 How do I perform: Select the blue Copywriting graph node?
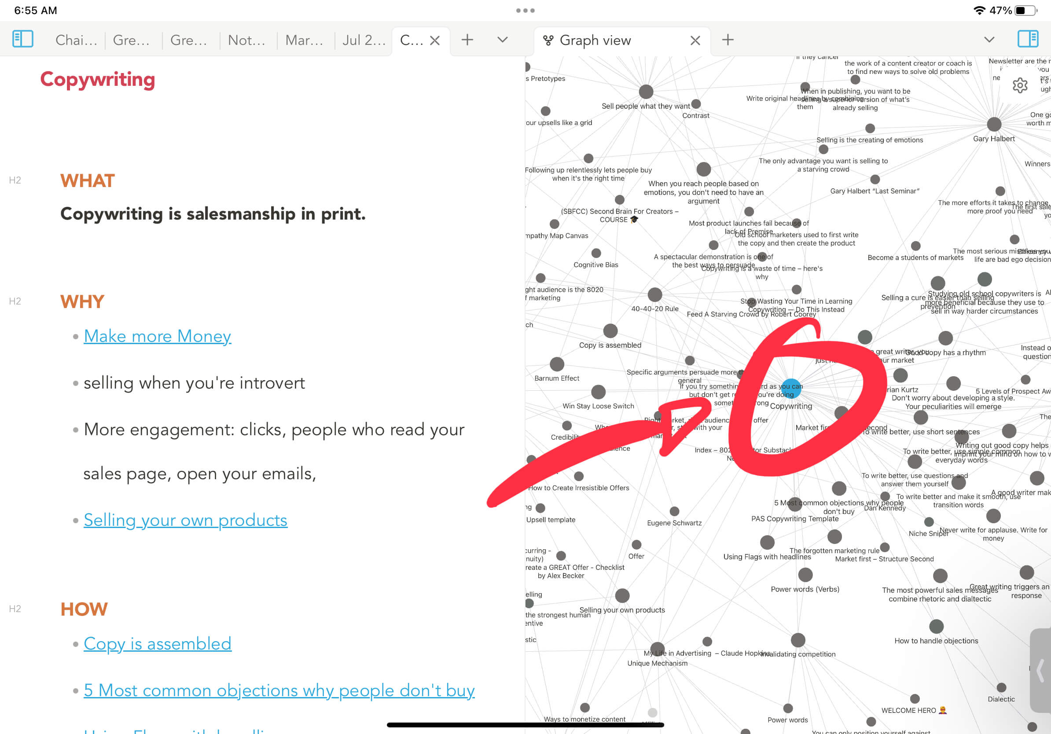791,388
